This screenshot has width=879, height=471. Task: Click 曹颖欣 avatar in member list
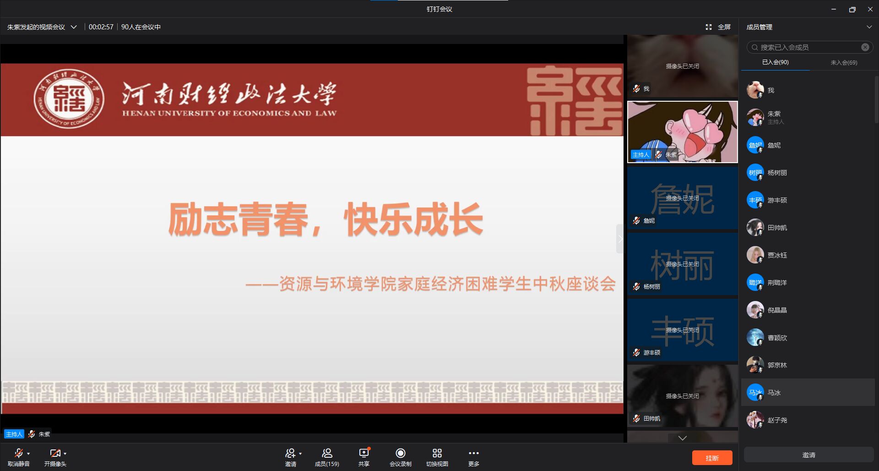tap(755, 337)
